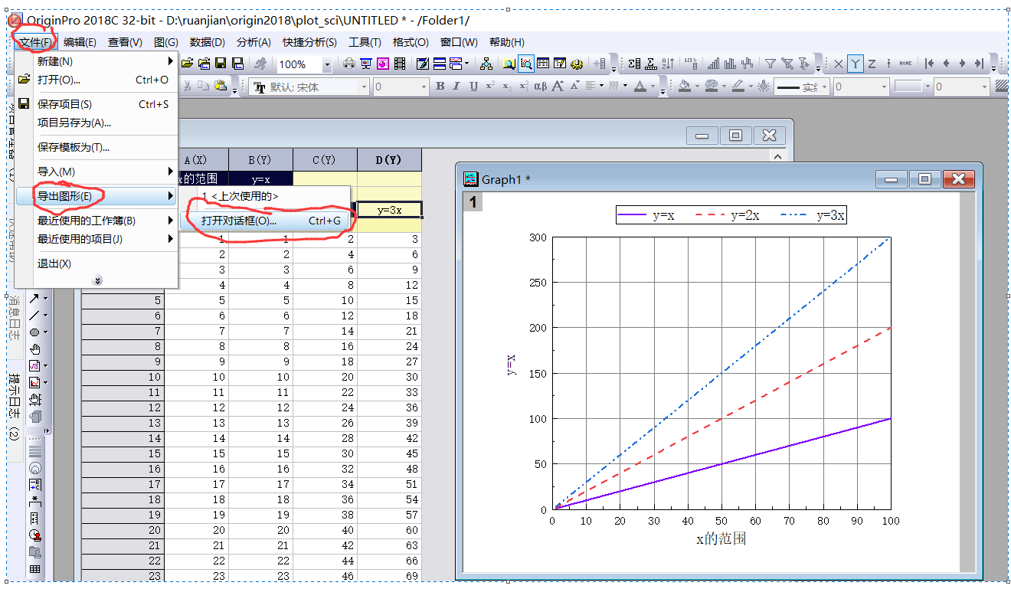Click the Greek αβ symbols icon

point(541,87)
